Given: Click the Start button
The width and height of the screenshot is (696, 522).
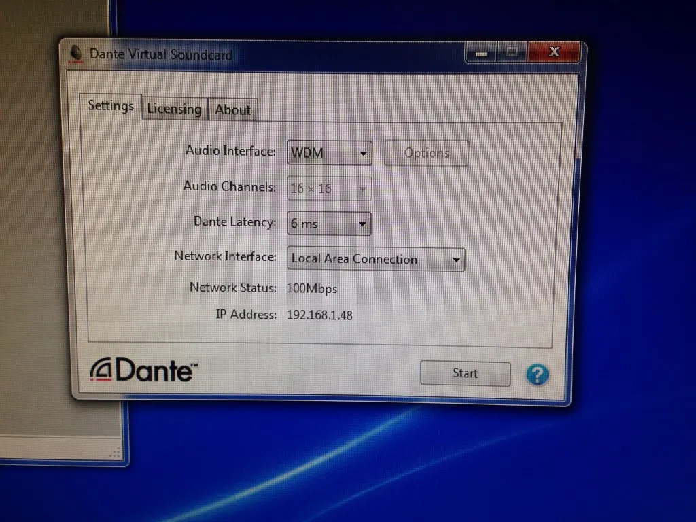Looking at the screenshot, I should pyautogui.click(x=465, y=373).
